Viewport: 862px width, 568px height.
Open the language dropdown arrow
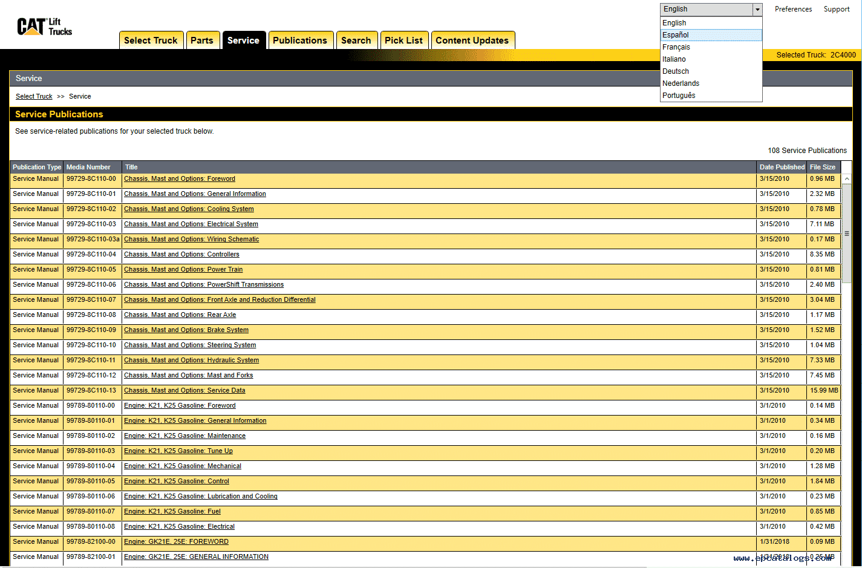(757, 10)
